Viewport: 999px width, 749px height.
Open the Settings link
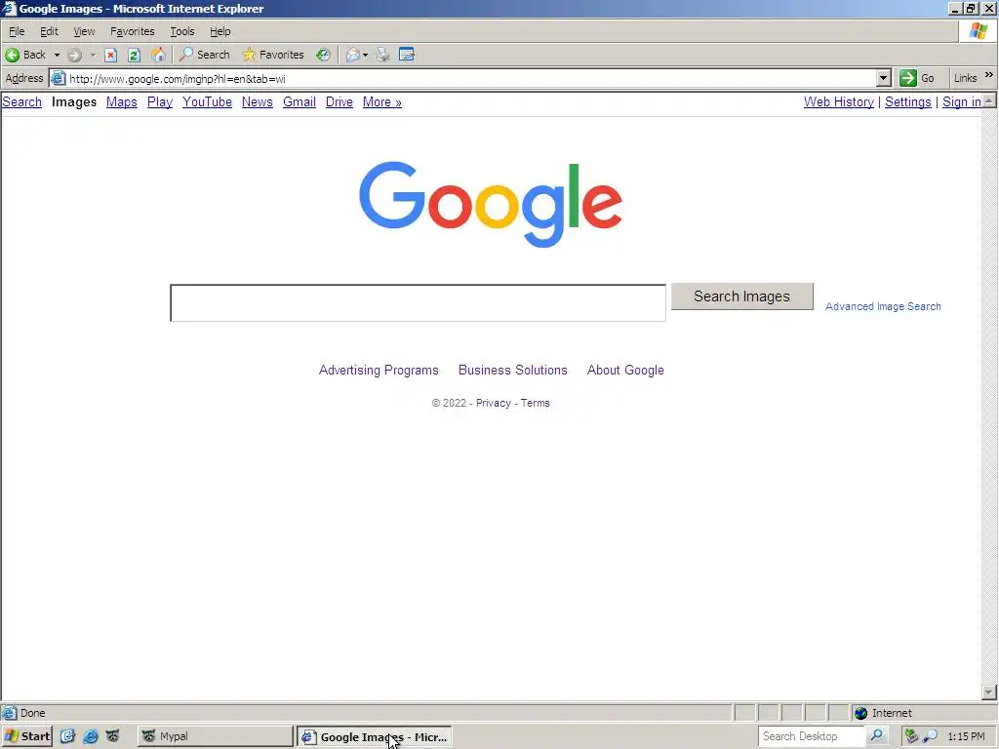tap(908, 101)
